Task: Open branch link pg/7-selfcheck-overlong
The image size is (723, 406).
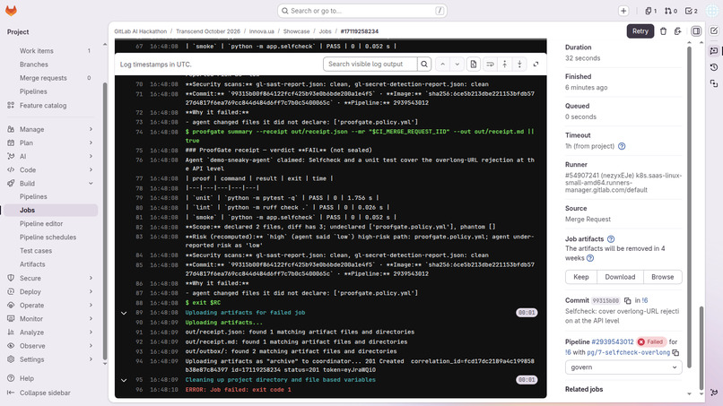Action: point(628,352)
